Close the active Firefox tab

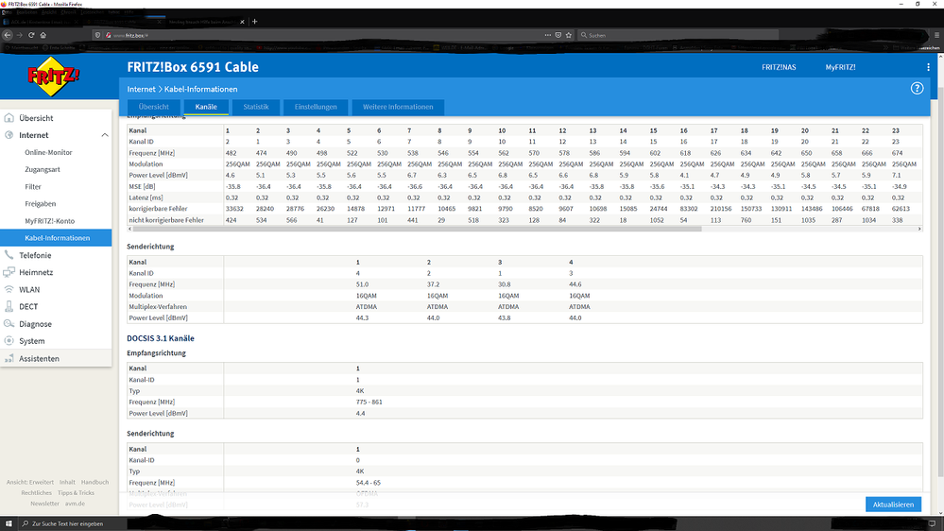(x=242, y=22)
